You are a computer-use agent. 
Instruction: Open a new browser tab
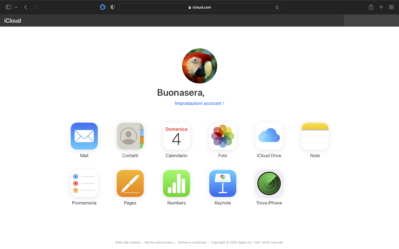(x=381, y=7)
